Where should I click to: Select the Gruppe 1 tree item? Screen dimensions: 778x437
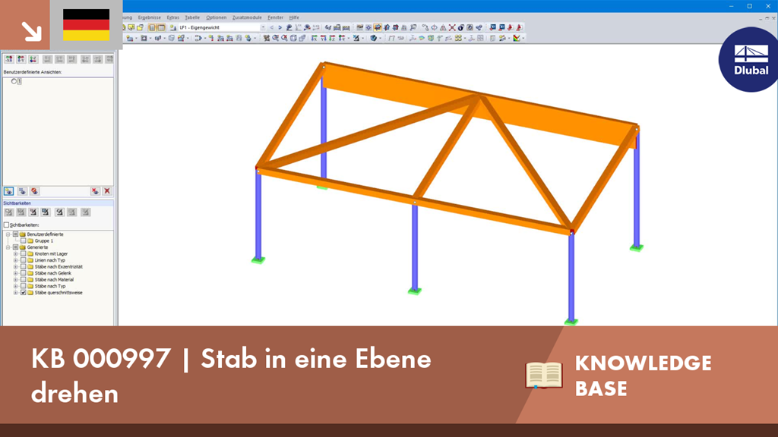point(43,241)
